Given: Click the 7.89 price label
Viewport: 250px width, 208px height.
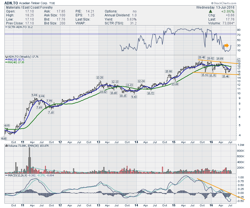Looking at the screenshot, I should click(39, 107).
